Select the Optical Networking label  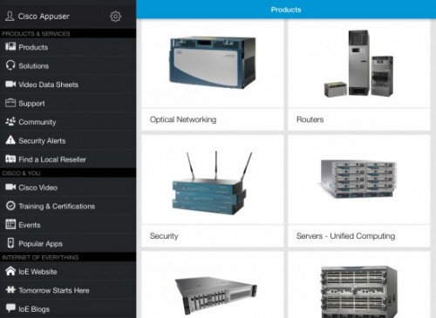[183, 119]
